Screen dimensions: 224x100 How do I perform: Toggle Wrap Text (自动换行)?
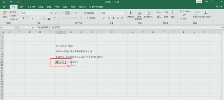89,13
